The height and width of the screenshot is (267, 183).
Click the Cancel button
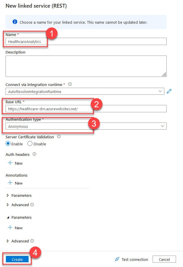tap(164, 259)
